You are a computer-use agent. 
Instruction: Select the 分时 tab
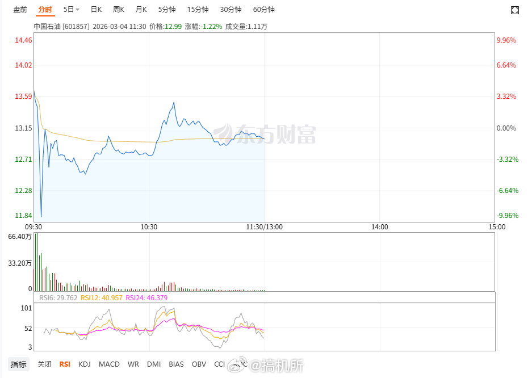(45, 10)
